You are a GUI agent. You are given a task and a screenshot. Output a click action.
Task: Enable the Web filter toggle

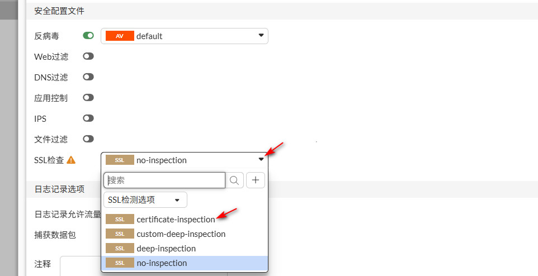(x=88, y=56)
